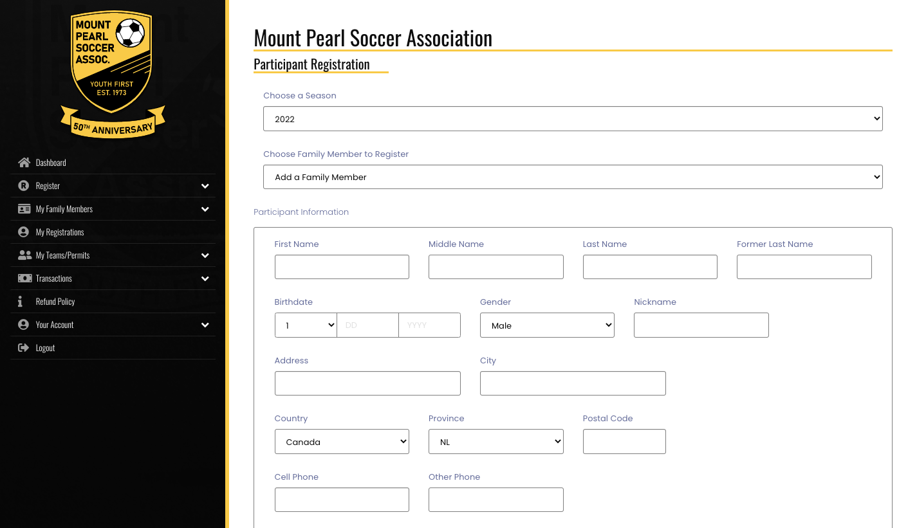Viewport: 917px width, 528px height.
Task: Expand the Your Account chevron
Action: 205,325
